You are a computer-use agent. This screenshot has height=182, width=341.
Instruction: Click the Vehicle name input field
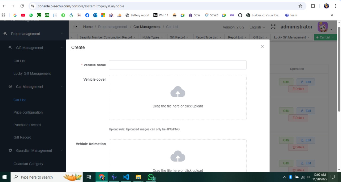(x=178, y=65)
